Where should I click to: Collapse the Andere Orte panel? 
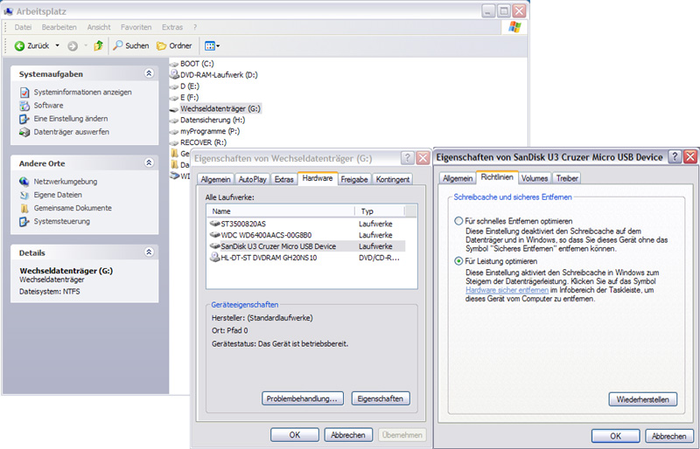pos(149,162)
